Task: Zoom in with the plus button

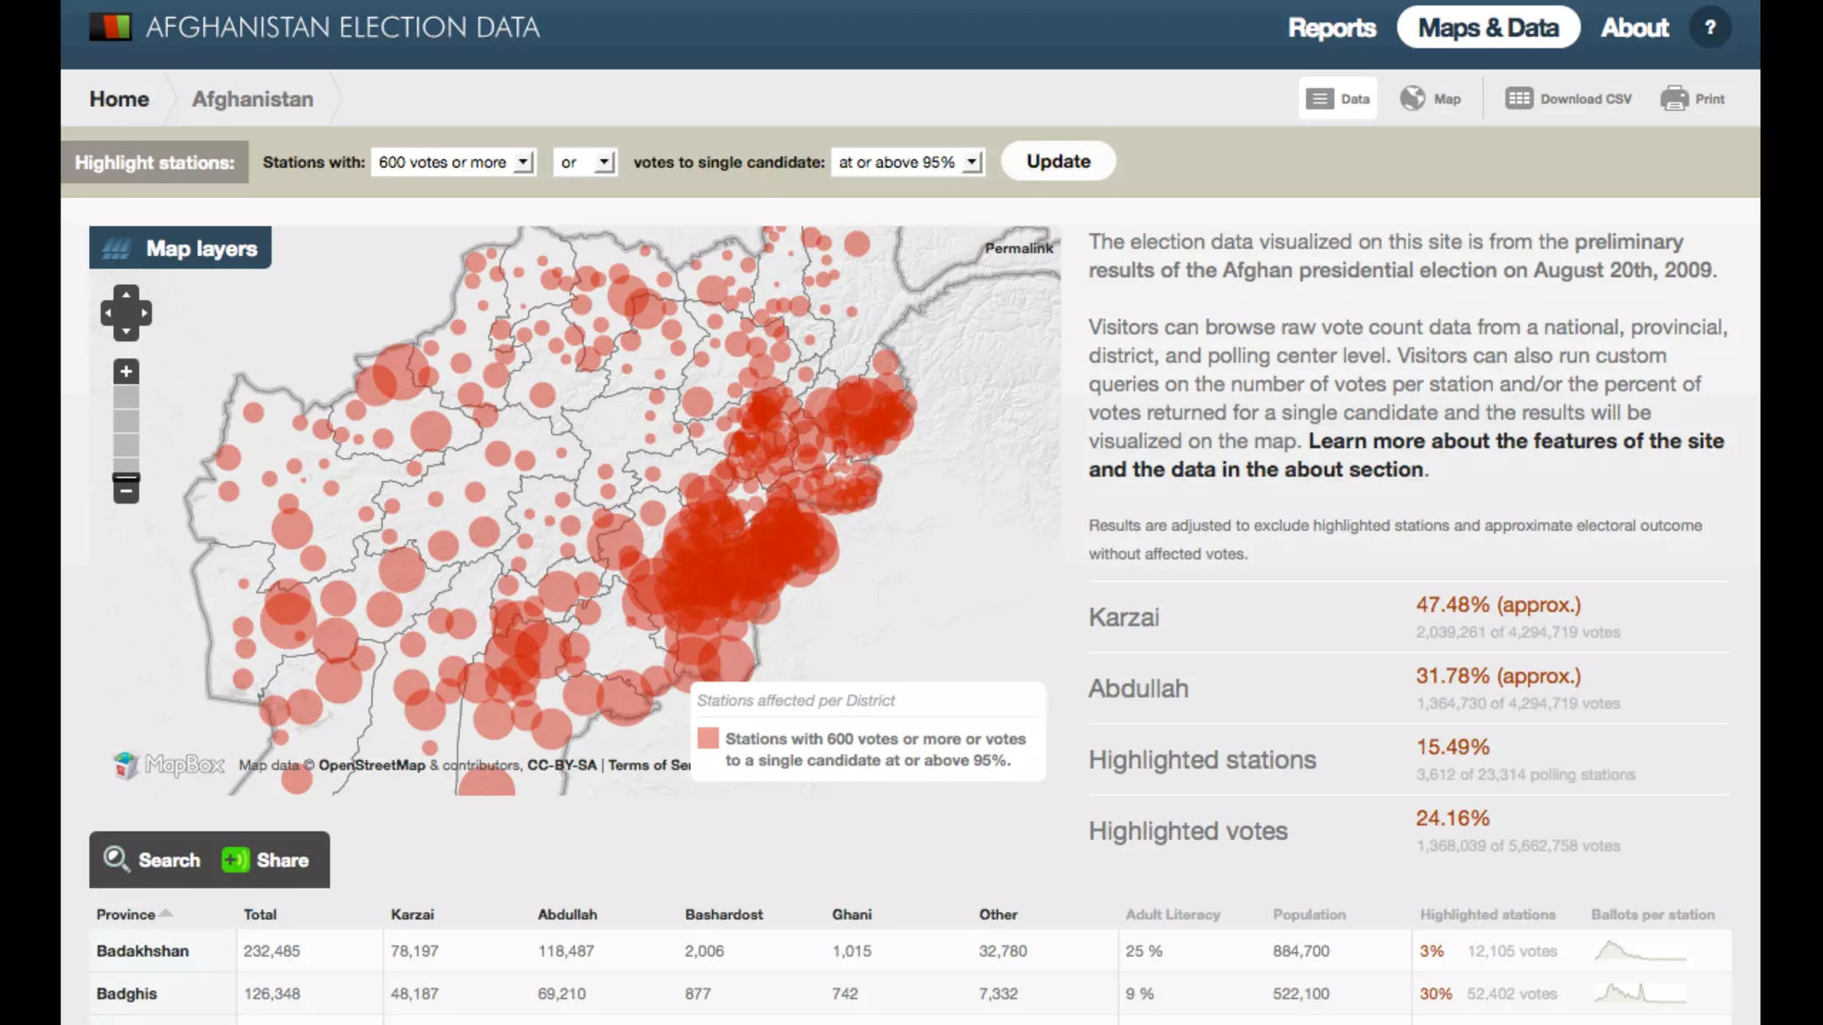Action: (126, 372)
